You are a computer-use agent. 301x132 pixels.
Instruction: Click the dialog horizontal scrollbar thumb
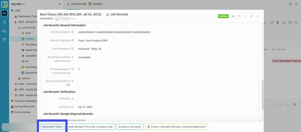[x=63, y=120]
